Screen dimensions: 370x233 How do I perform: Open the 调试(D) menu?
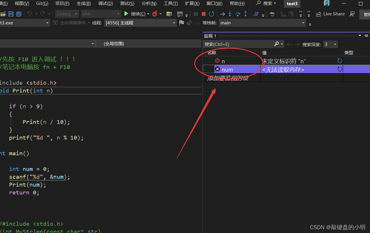coord(105,3)
